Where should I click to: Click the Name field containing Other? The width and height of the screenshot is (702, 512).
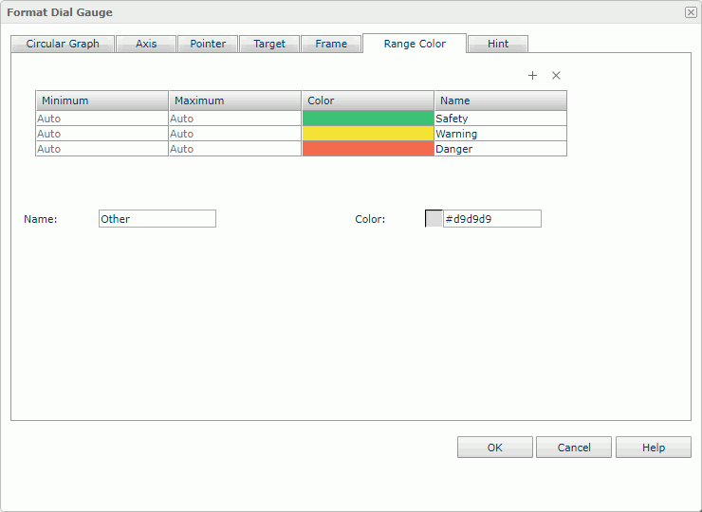[x=157, y=219]
